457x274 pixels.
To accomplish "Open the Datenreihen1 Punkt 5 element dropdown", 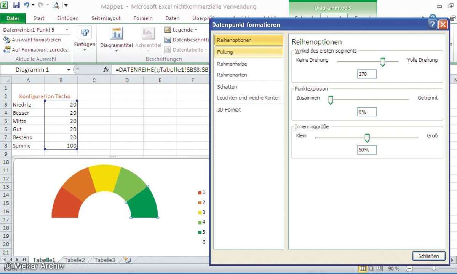I will pyautogui.click(x=67, y=30).
